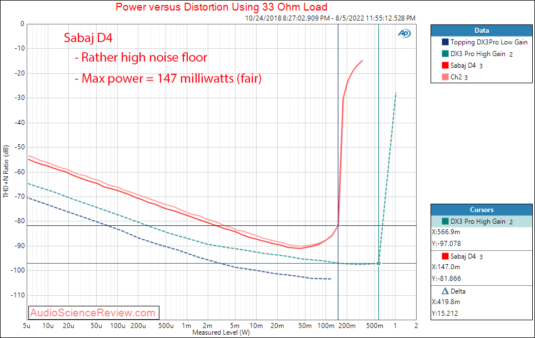Click the Delta X:419.8m value
This screenshot has width=535, height=338.
tap(446, 302)
